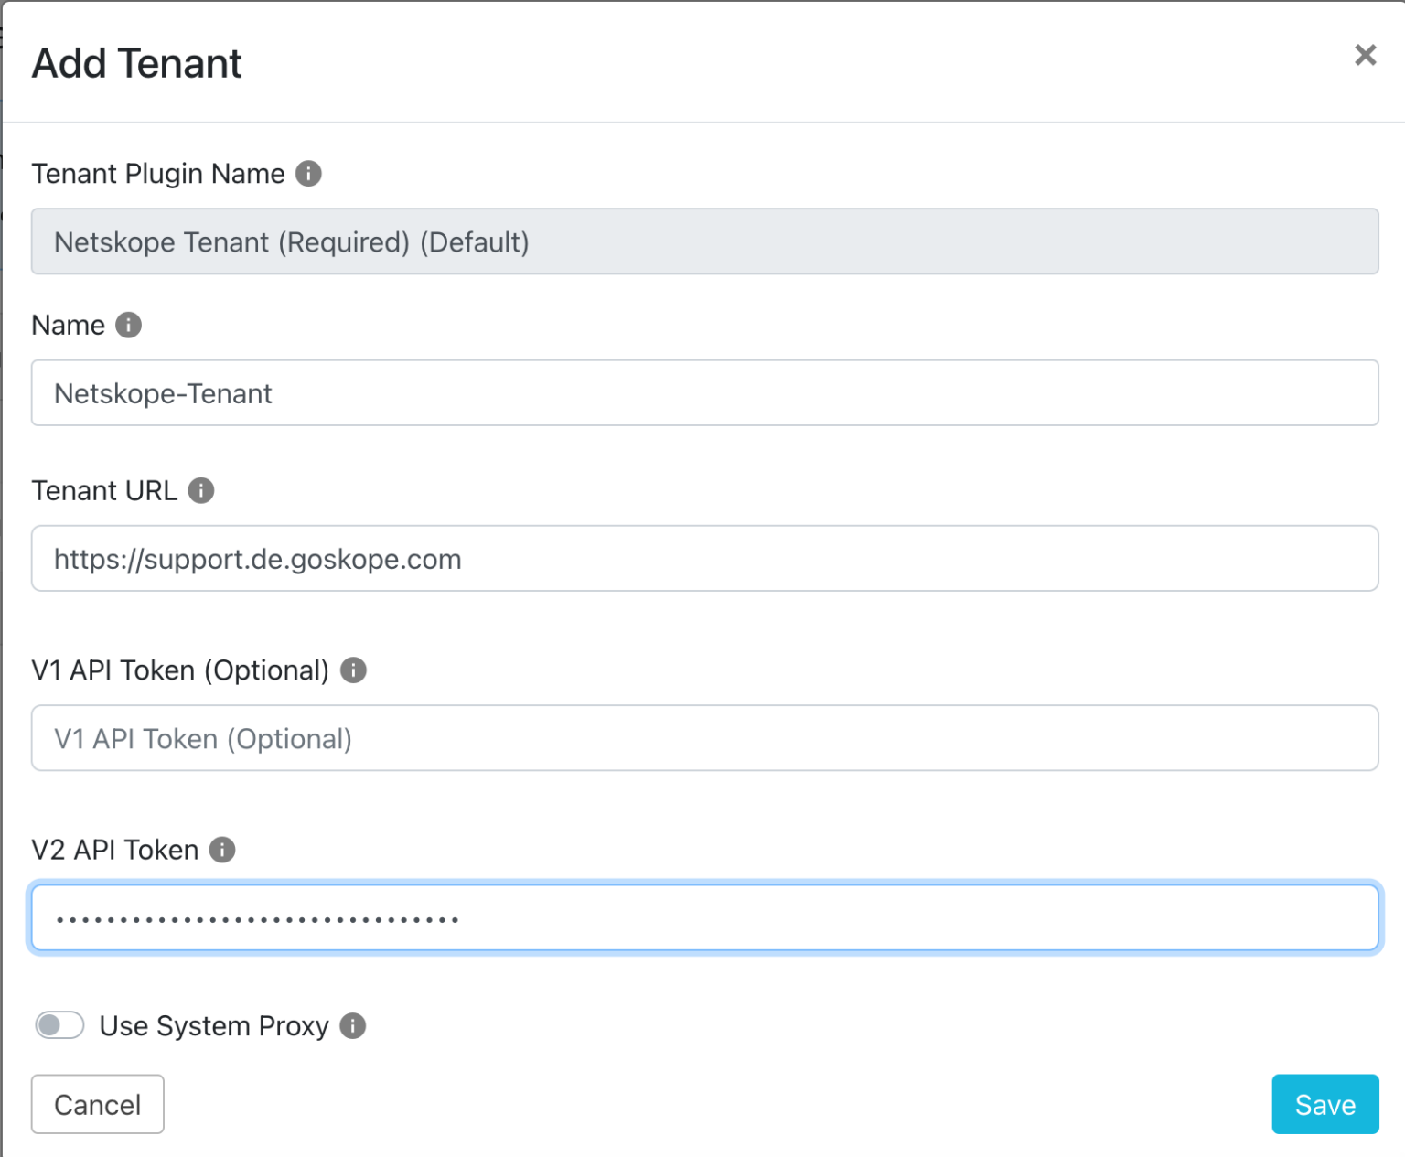
Task: Close the Add Tenant dialog
Action: coord(1365,55)
